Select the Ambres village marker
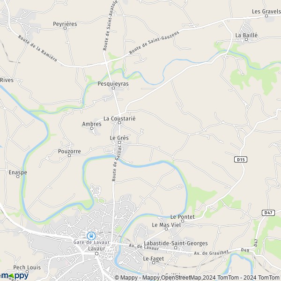 (x=92, y=128)
